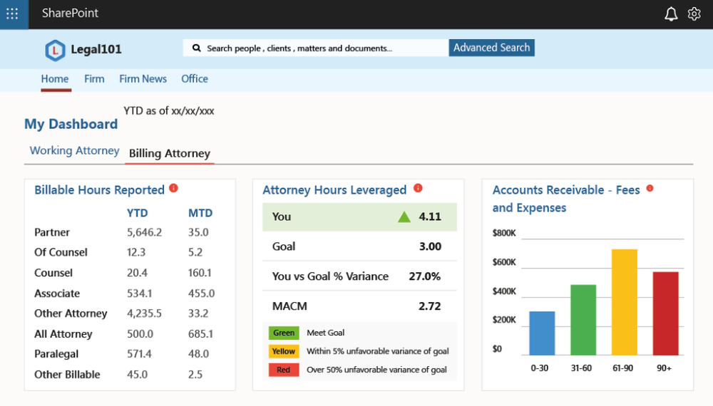Open the settings gear icon
Image resolution: width=713 pixels, height=406 pixels.
coord(694,14)
